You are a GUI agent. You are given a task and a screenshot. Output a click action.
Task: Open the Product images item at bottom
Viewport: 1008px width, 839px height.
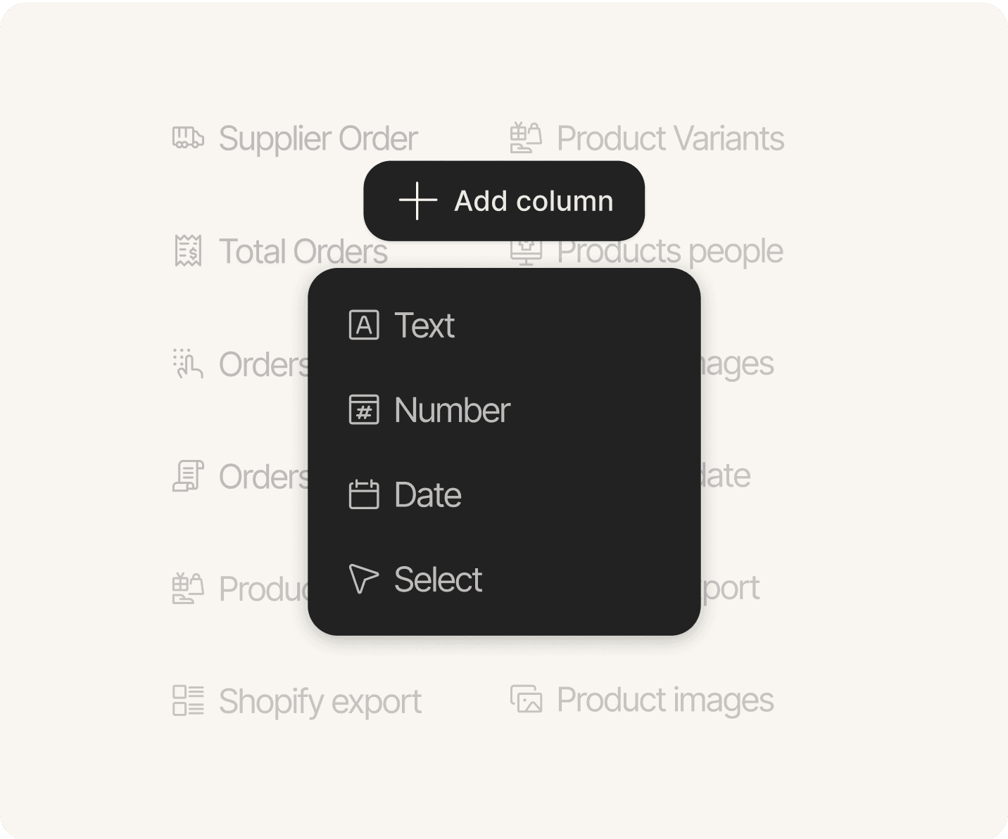coord(665,700)
